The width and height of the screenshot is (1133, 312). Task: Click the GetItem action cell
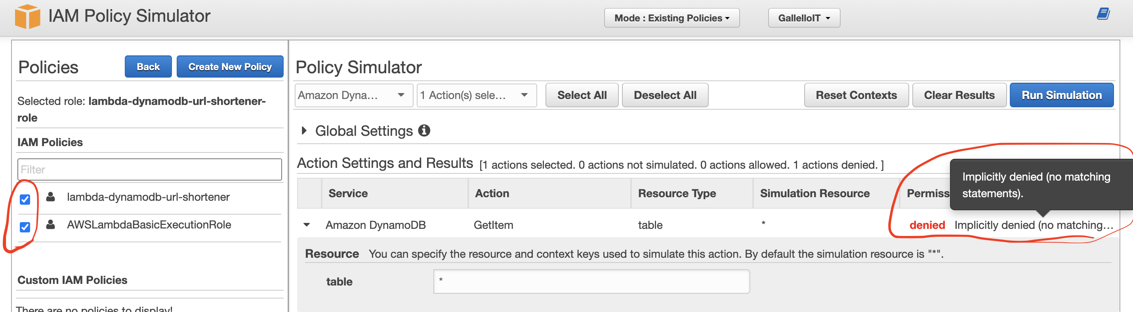pyautogui.click(x=494, y=225)
